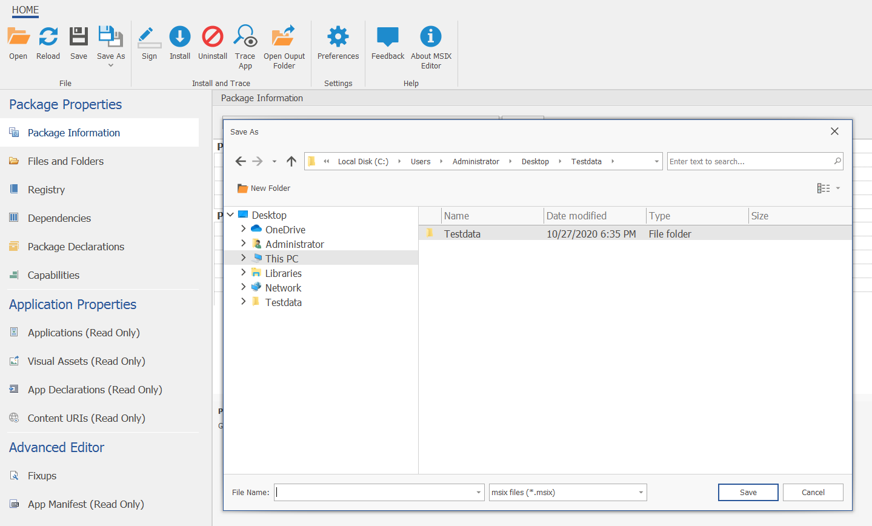Click the New Folder button
This screenshot has height=526, width=872.
pyautogui.click(x=264, y=188)
